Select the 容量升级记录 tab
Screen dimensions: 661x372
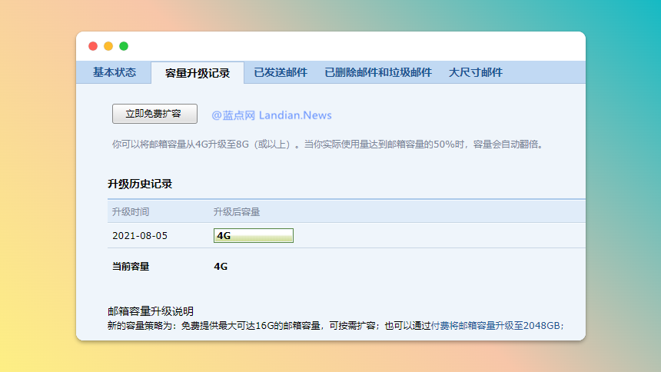[x=198, y=73]
